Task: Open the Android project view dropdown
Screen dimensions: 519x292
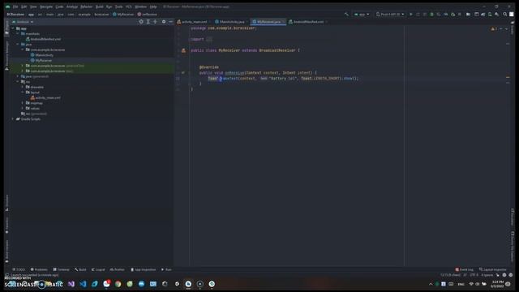Action: (x=23, y=22)
